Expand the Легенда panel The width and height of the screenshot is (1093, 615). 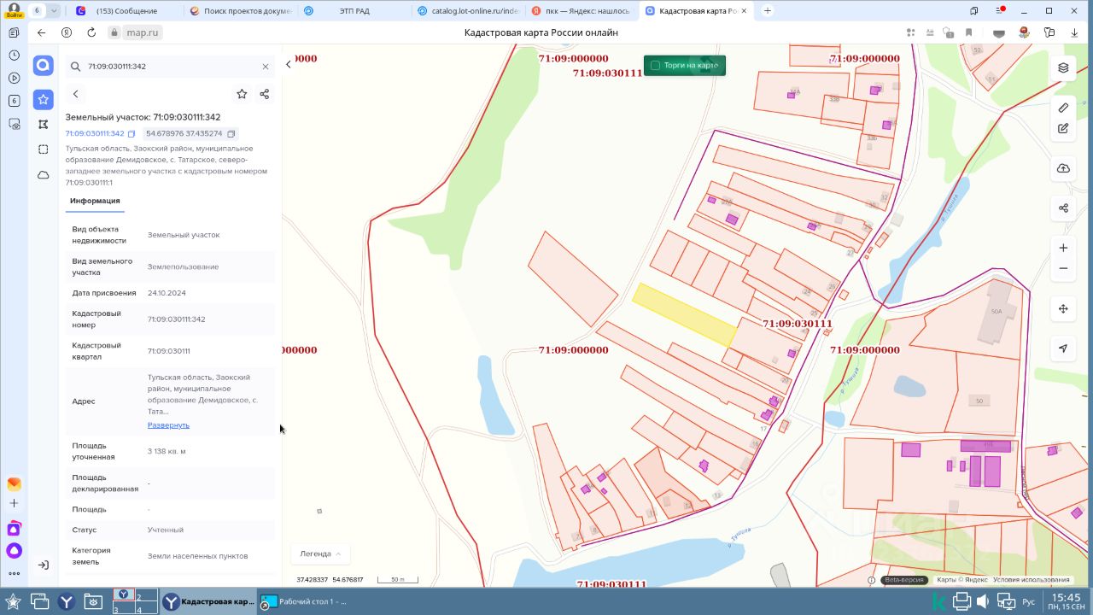point(320,553)
